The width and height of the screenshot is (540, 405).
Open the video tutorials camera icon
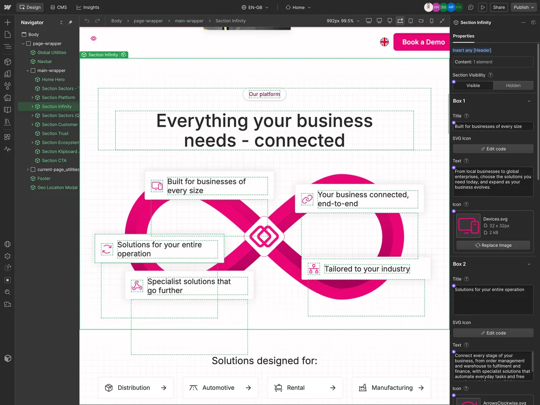point(7,304)
